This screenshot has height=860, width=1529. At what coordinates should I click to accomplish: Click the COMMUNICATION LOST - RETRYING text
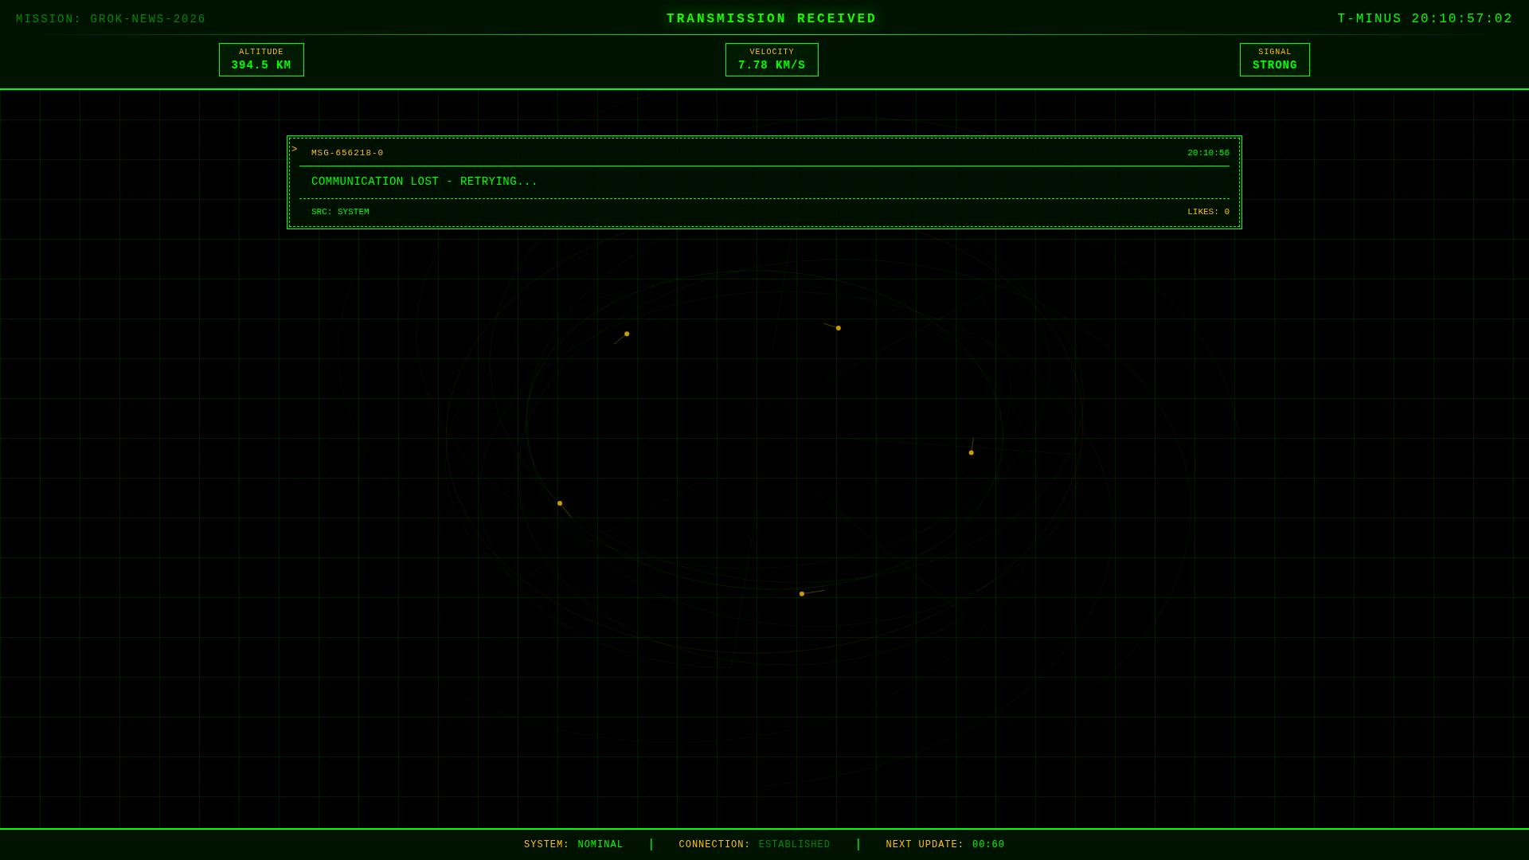(424, 182)
